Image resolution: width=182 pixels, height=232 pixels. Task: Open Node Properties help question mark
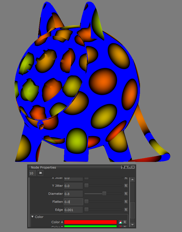click(x=123, y=167)
